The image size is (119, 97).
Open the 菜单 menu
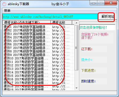(7, 11)
